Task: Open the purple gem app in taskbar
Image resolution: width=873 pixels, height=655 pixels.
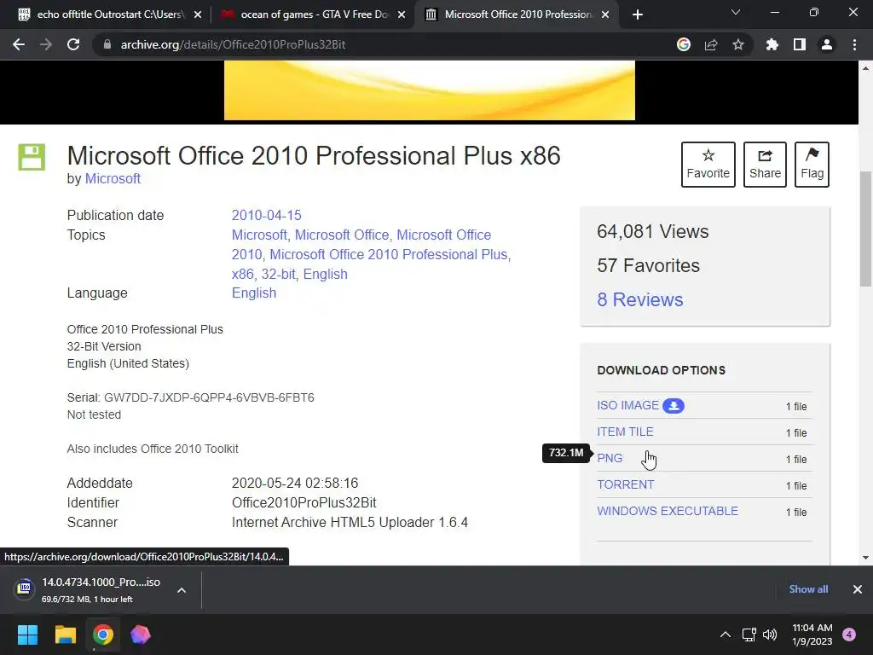Action: [141, 635]
